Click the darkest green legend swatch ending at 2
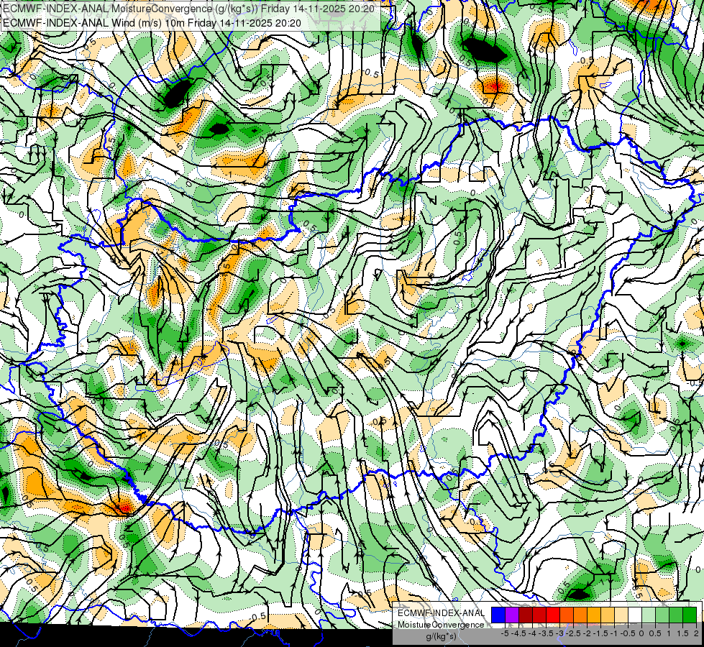This screenshot has height=647, width=704. coord(690,615)
